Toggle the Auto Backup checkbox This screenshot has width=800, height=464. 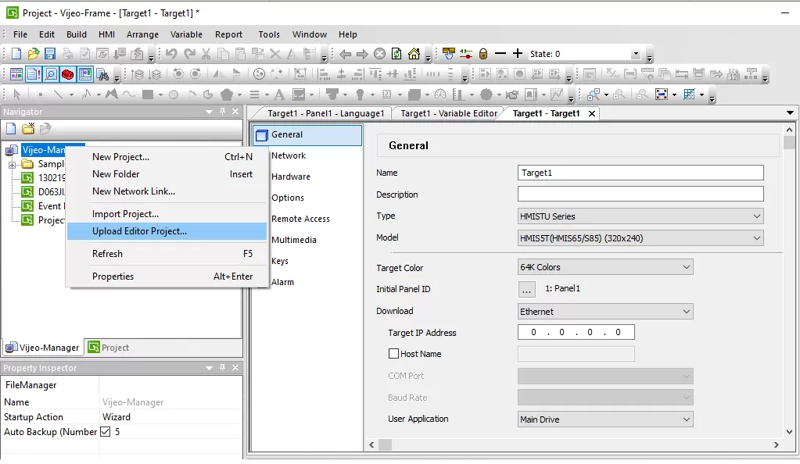106,431
